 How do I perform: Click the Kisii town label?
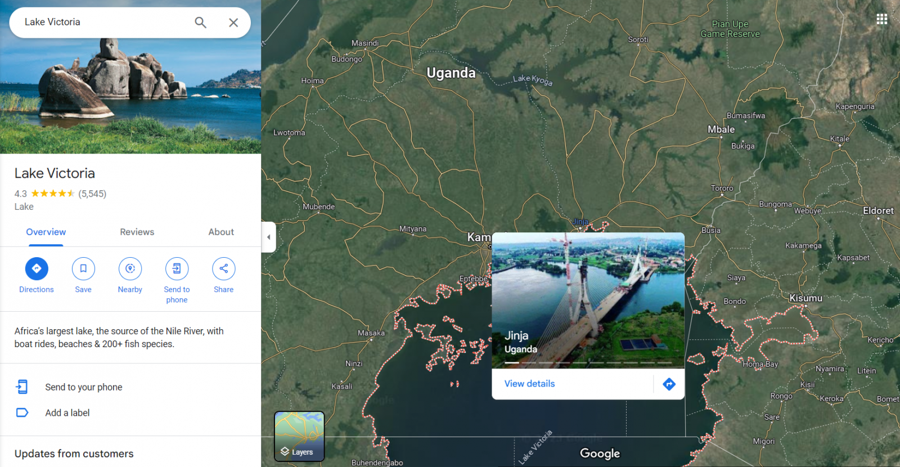click(807, 384)
